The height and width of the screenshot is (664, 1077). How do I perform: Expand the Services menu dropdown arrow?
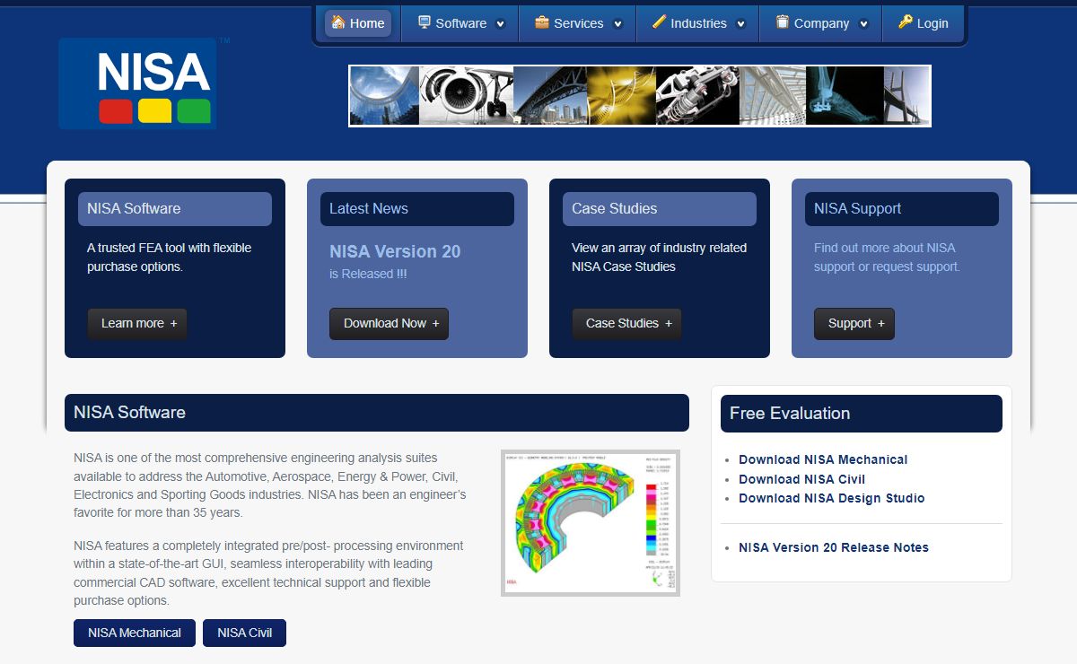tap(618, 24)
